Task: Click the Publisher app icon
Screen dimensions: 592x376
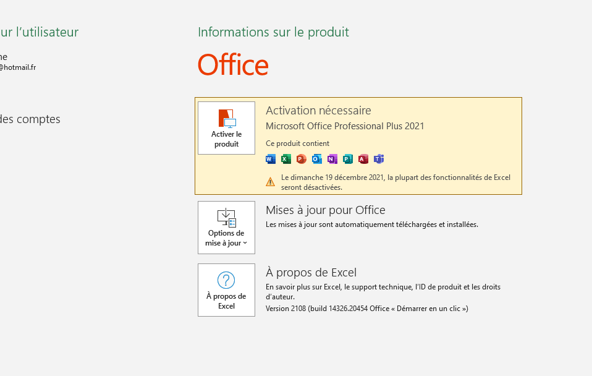Action: 348,159
